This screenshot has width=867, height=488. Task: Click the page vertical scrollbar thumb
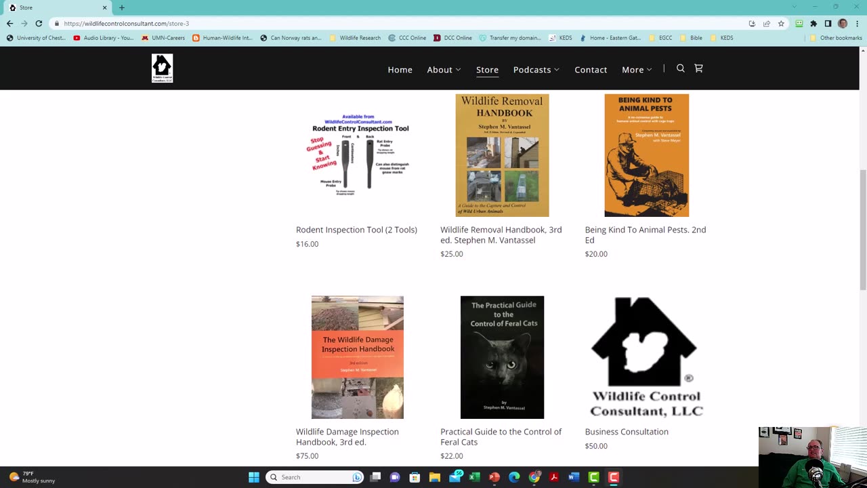point(863,230)
